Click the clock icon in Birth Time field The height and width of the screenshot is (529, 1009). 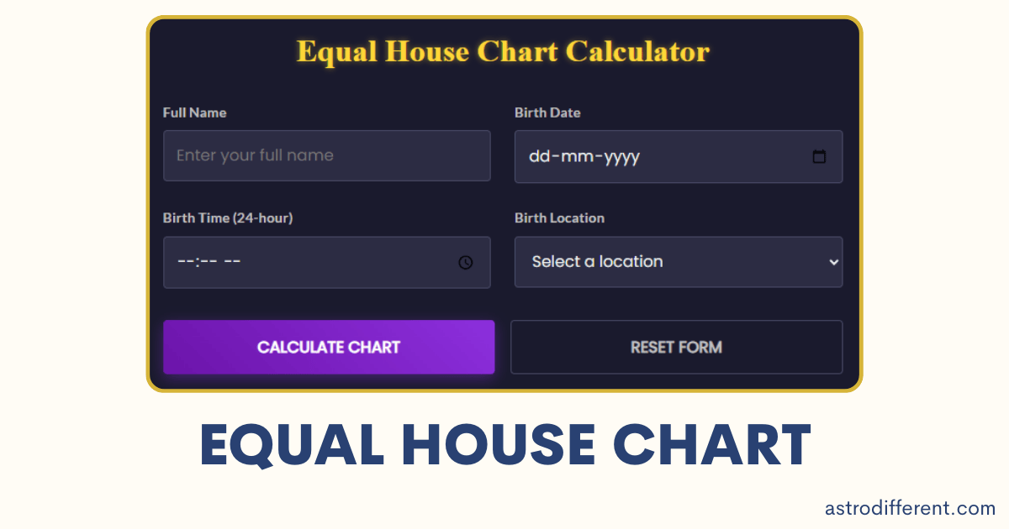tap(467, 262)
